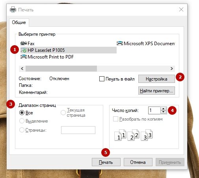Click the Печать button to print
The height and width of the screenshot is (178, 199).
(106, 162)
